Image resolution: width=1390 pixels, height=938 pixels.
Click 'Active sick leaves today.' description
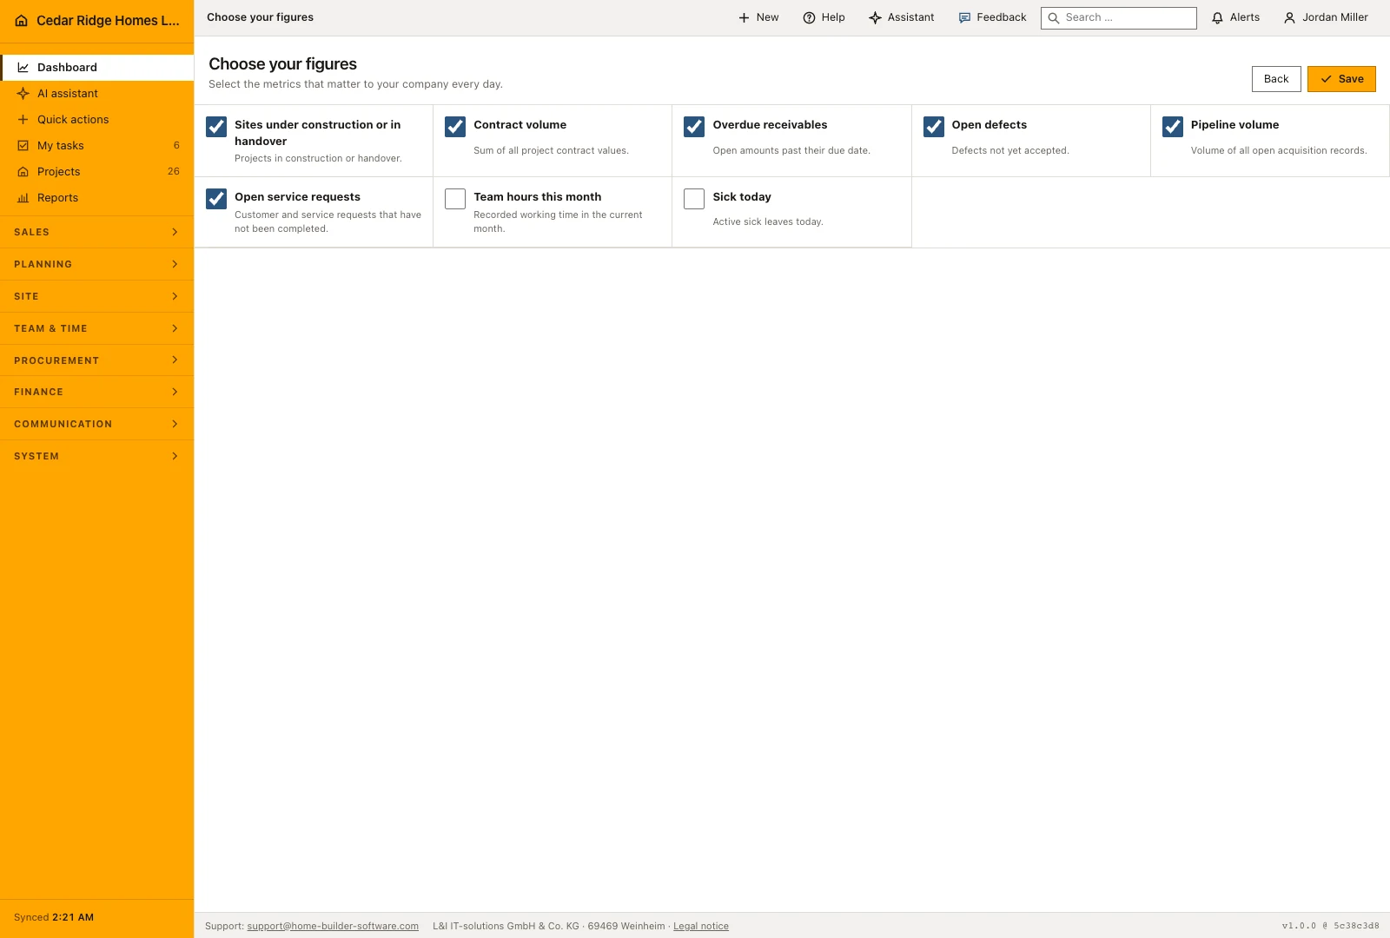(x=768, y=222)
